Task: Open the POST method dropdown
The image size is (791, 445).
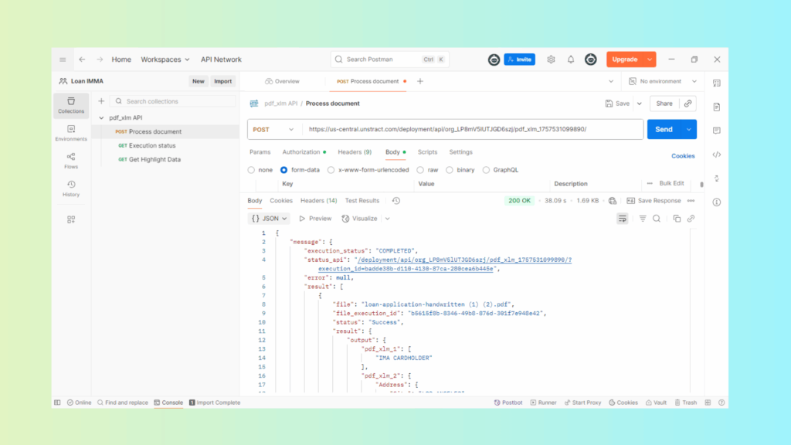Action: pyautogui.click(x=273, y=130)
